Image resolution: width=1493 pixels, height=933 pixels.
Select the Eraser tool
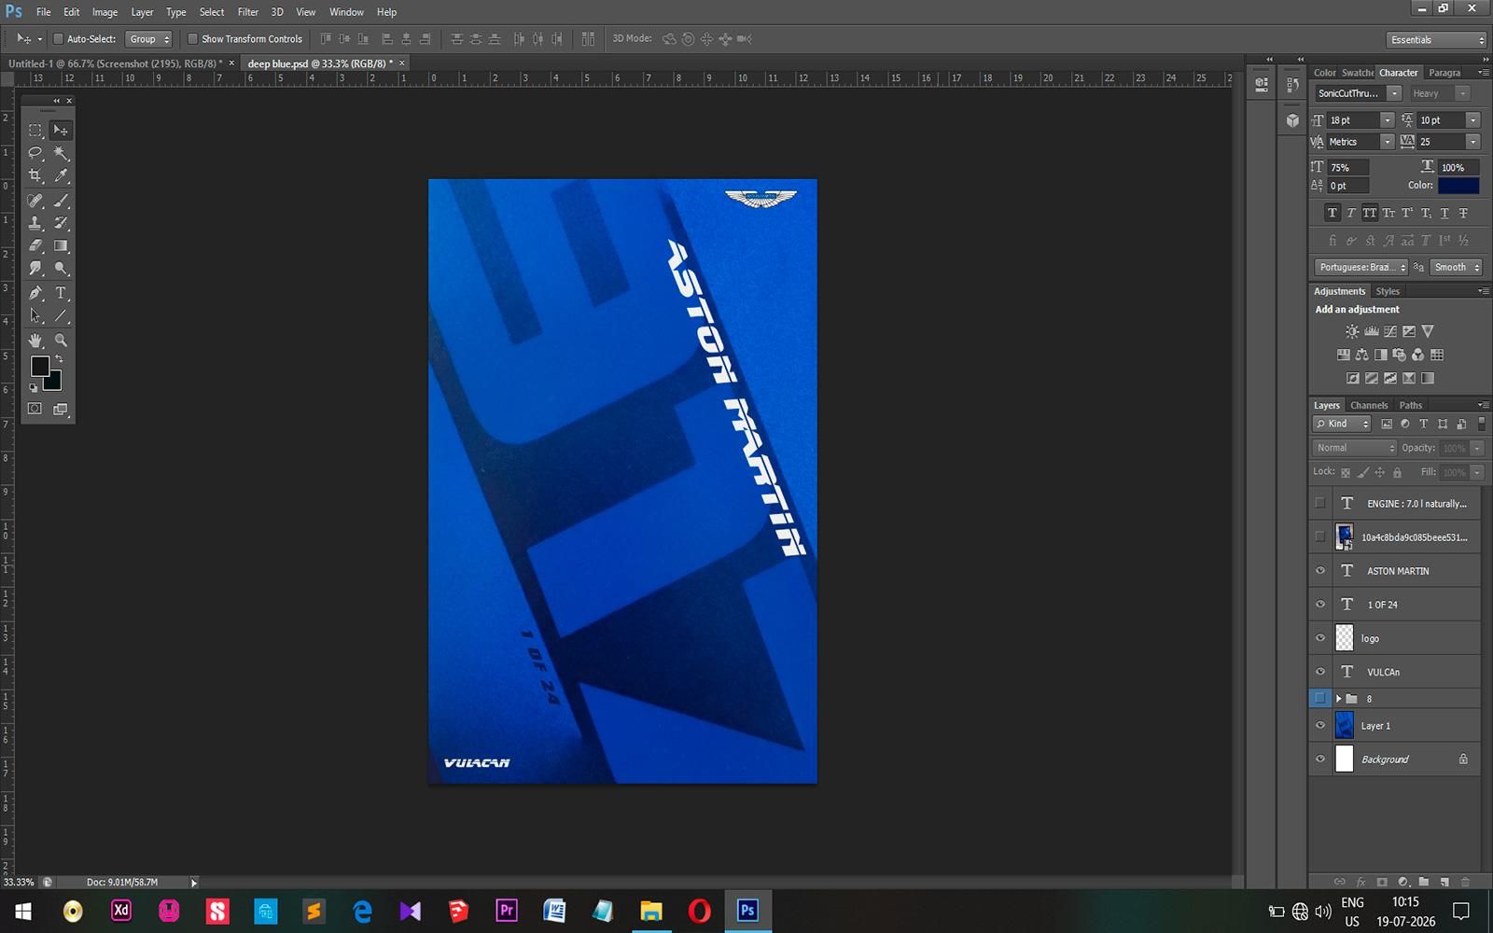(x=35, y=246)
